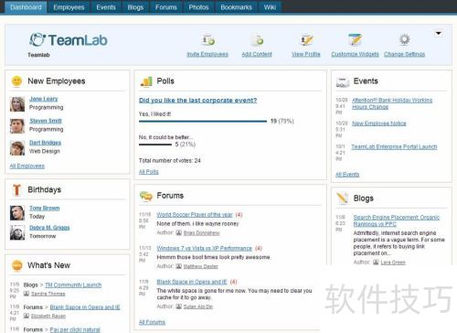Expand the header panel dropdown arrow
This screenshot has width=457, height=333.
coord(438,33)
